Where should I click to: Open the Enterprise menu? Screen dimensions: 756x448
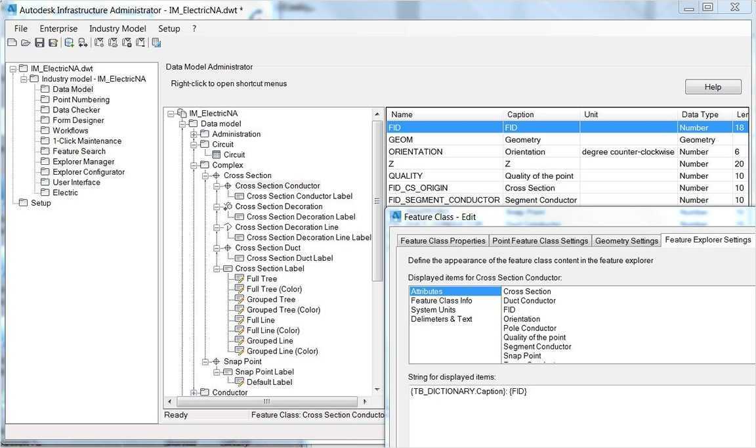(58, 28)
